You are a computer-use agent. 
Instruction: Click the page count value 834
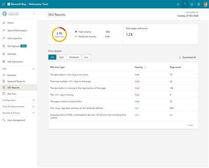point(172,108)
